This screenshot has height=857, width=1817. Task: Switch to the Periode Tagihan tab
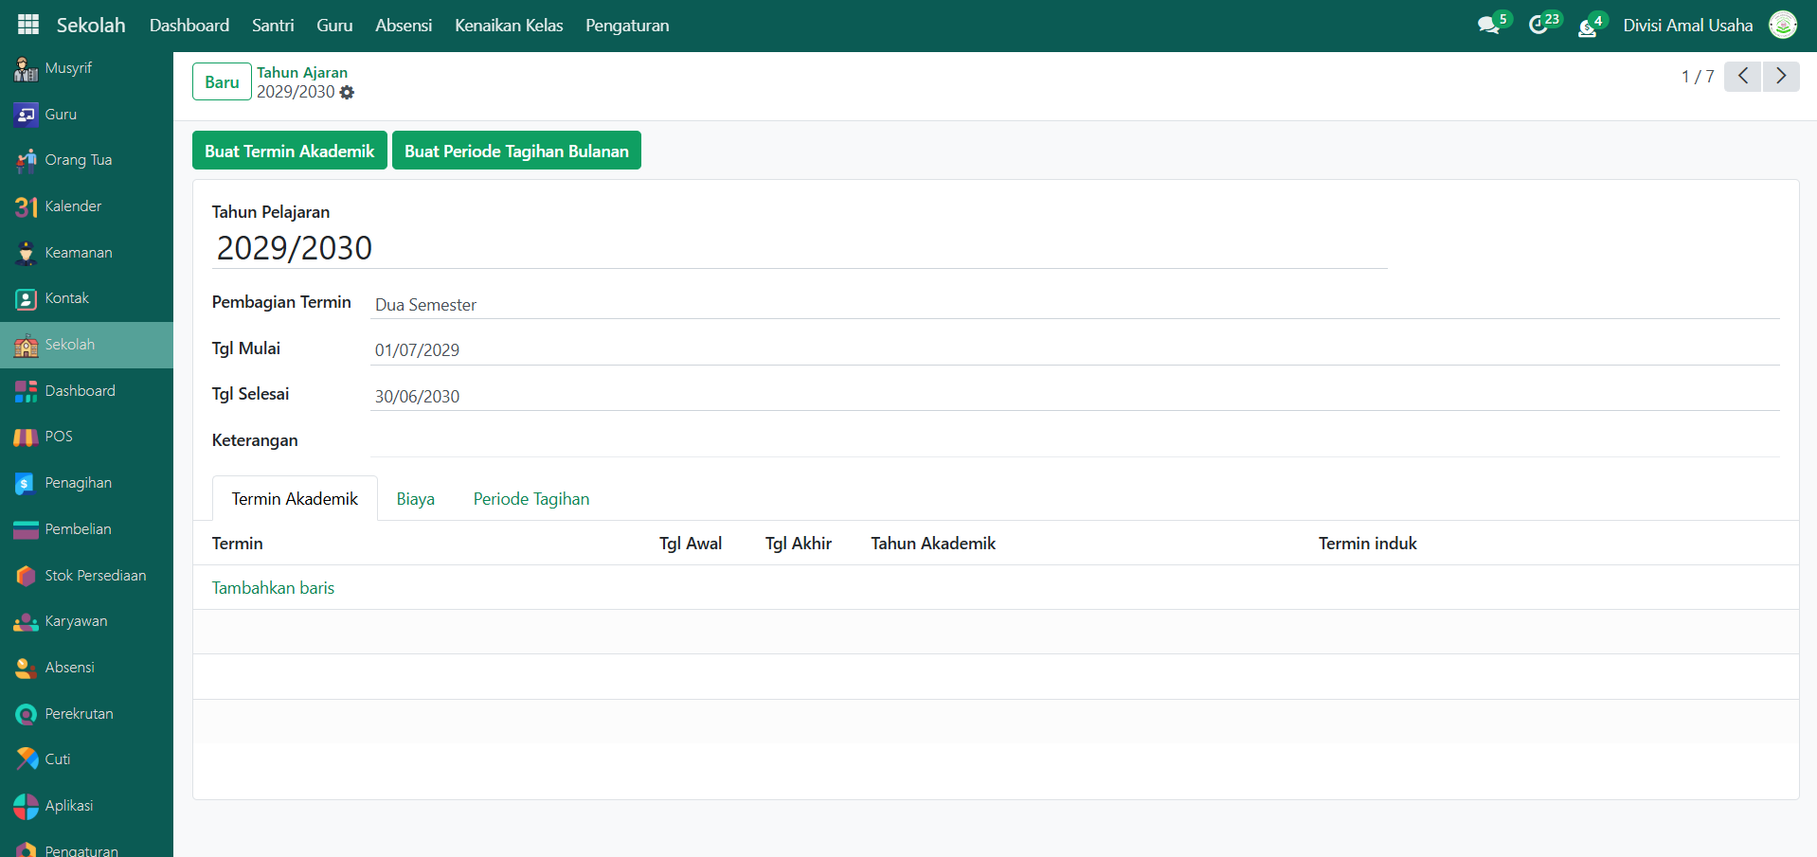pos(531,499)
